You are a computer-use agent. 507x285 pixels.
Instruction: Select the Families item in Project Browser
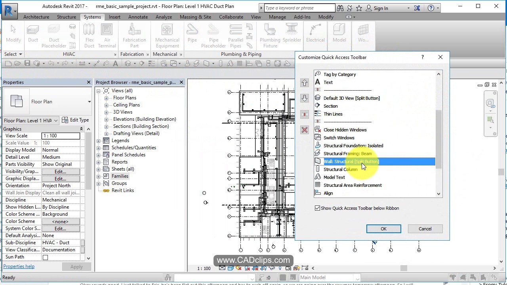tap(120, 176)
